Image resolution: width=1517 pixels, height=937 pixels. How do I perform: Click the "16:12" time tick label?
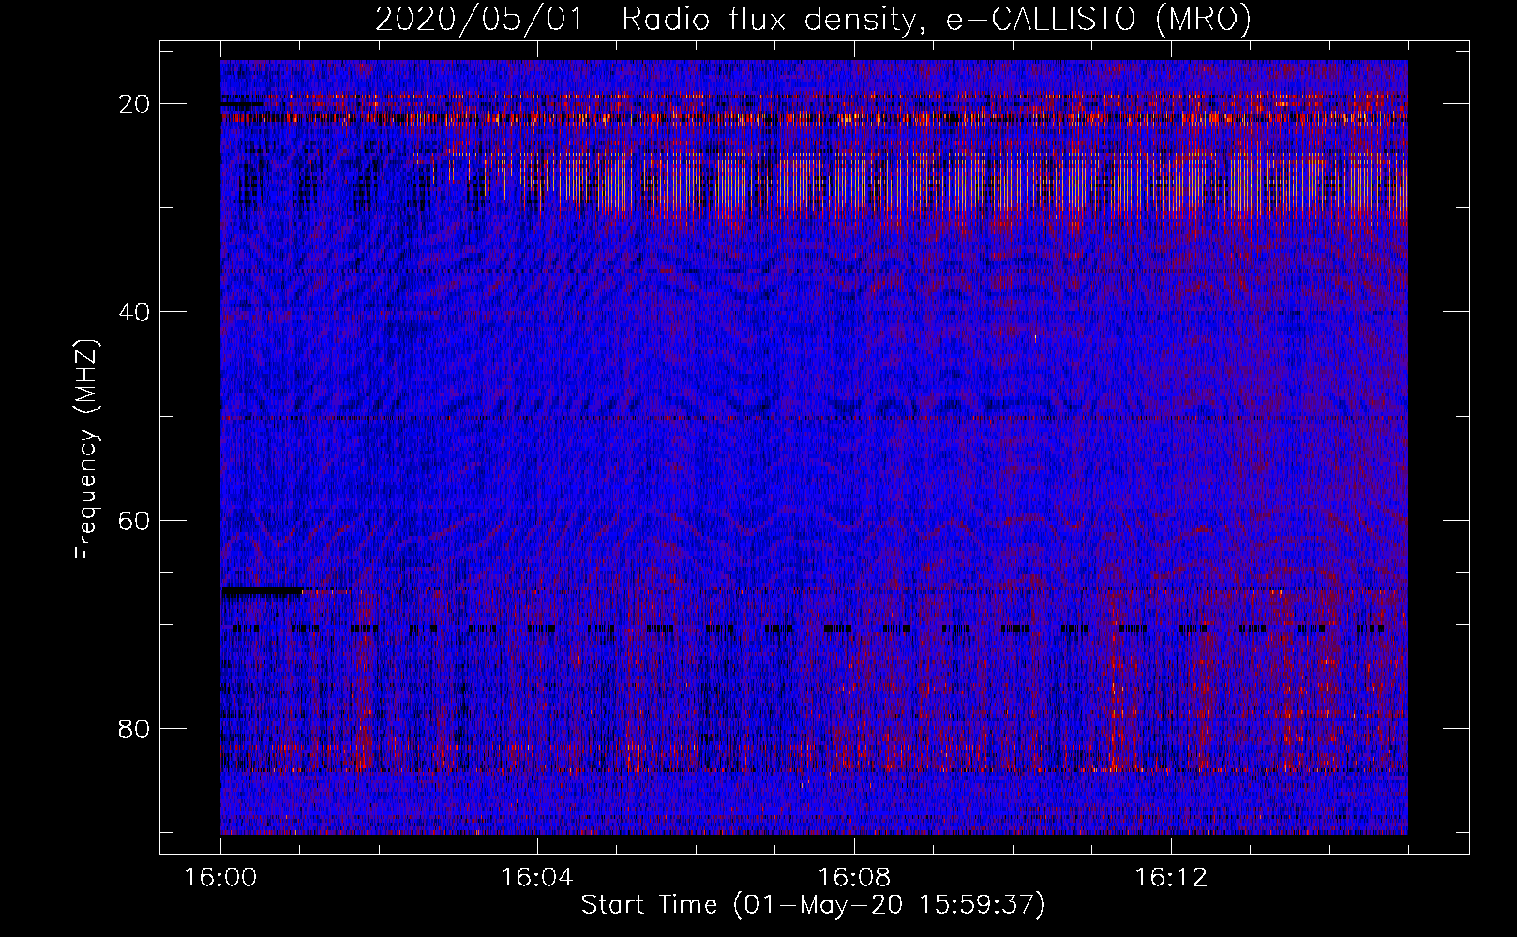1170,878
